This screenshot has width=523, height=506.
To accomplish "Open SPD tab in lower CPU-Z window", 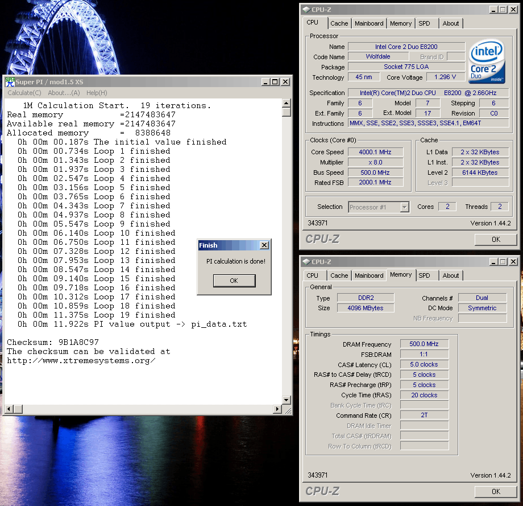I will (424, 275).
